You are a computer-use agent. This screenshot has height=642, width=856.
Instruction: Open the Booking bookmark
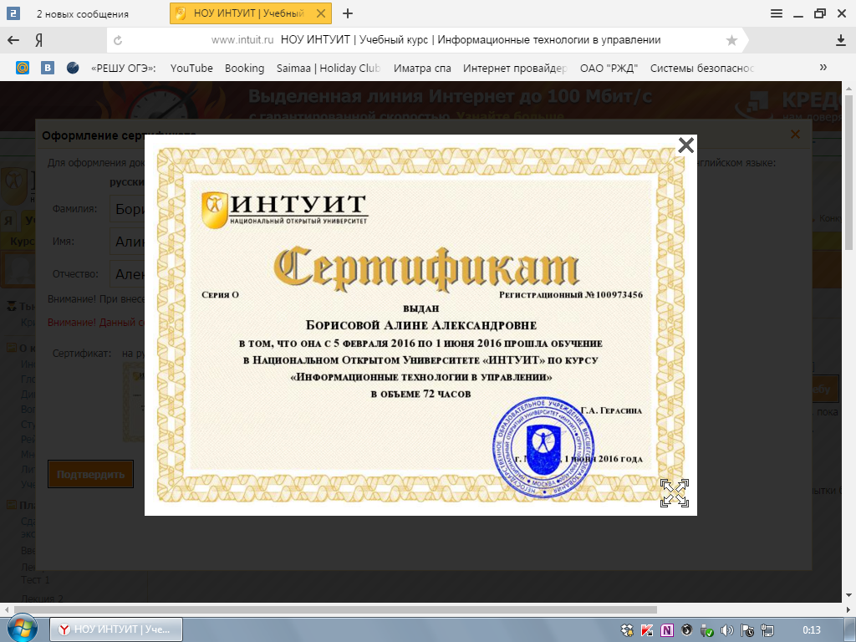[x=245, y=69]
